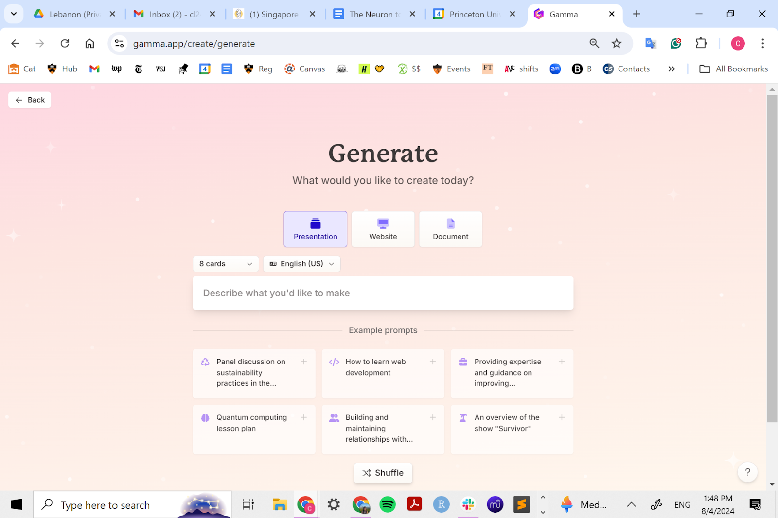Bookmark this page with the star
Viewport: 778px width, 518px height.
click(617, 43)
